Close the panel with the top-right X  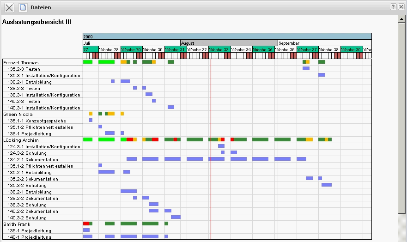click(401, 7)
